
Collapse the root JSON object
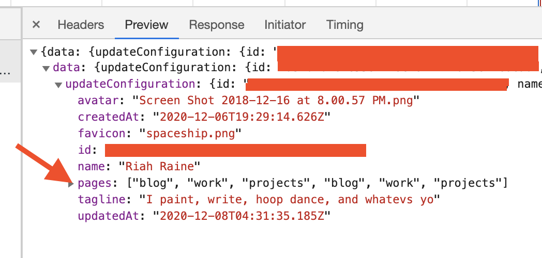point(34,52)
